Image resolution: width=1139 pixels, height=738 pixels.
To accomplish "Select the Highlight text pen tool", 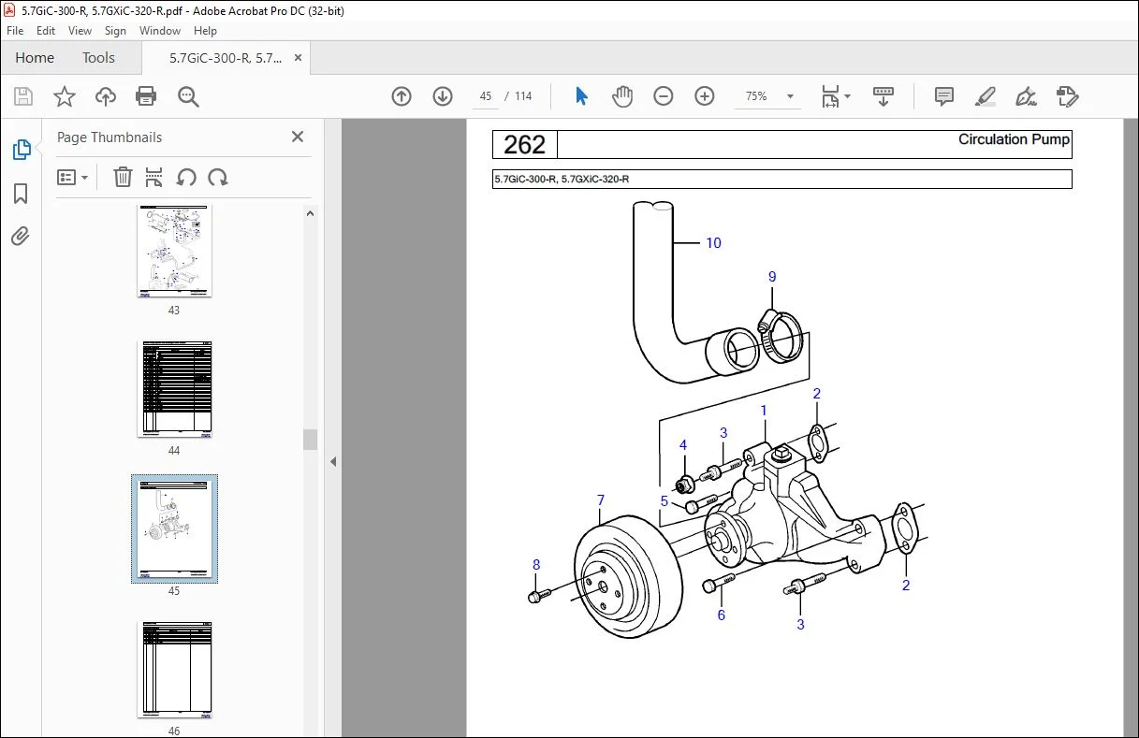I will pos(985,96).
